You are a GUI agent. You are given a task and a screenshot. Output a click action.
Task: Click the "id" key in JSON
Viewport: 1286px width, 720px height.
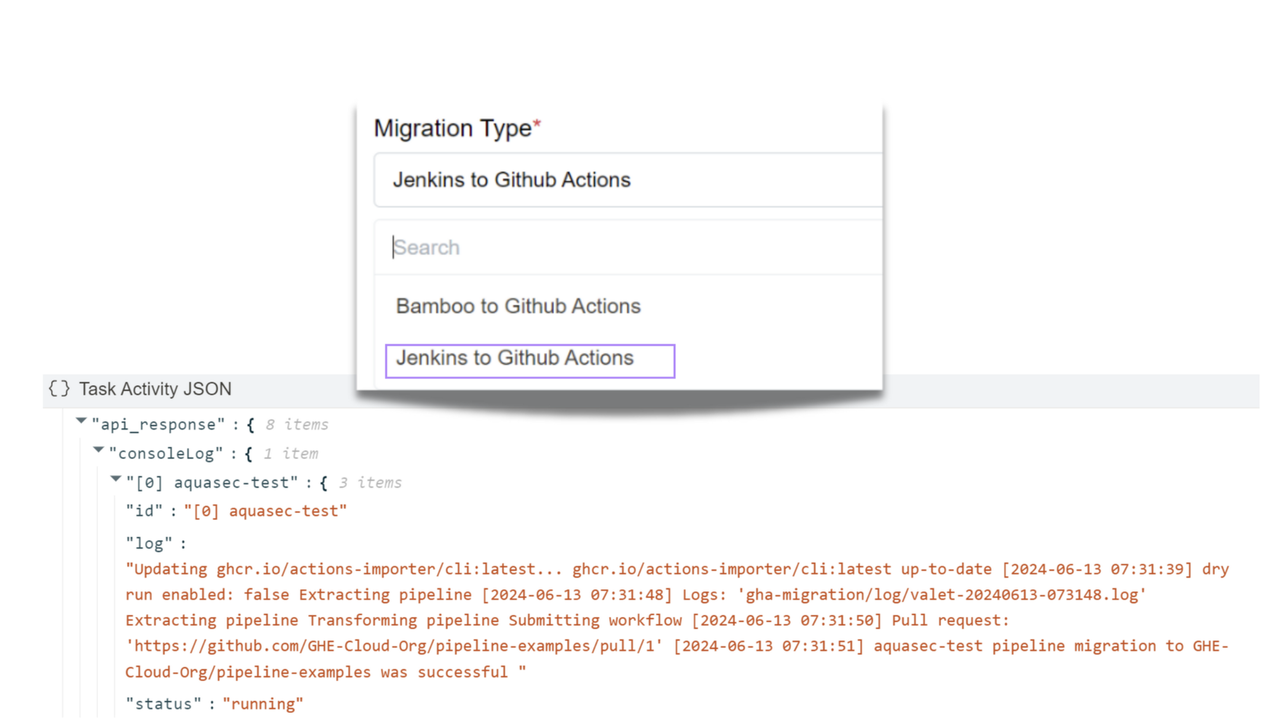tap(144, 511)
